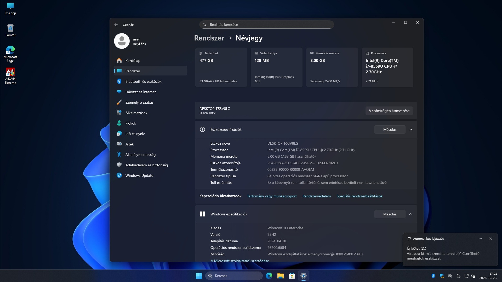This screenshot has width=502, height=282.
Task: Open the Bluetooth és eszközök settings
Action: click(143, 81)
